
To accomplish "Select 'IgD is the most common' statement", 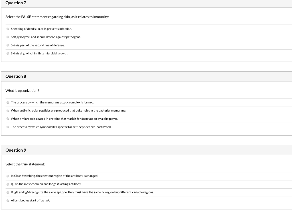I will point(8,184).
